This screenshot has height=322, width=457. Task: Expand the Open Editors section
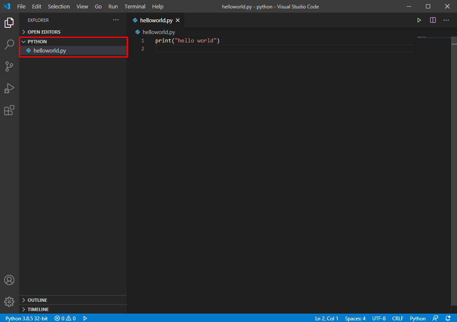coord(73,32)
